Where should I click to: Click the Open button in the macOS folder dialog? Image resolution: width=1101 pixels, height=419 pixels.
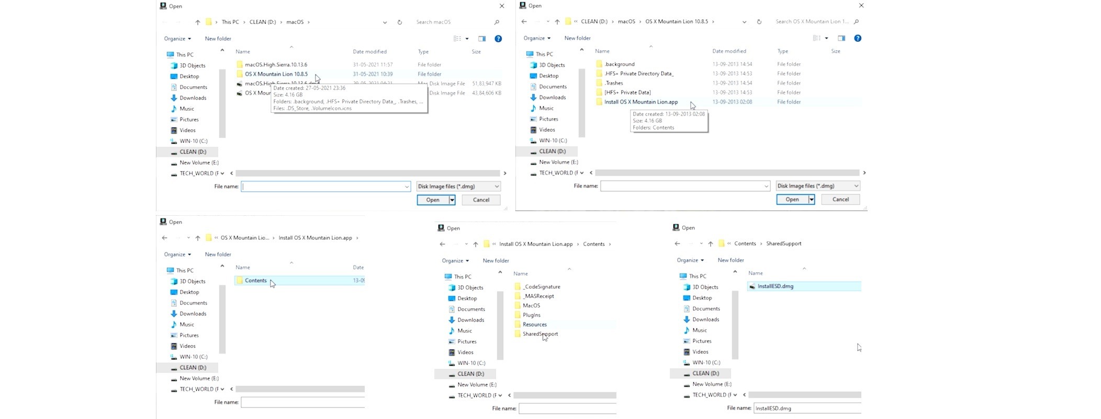click(433, 200)
